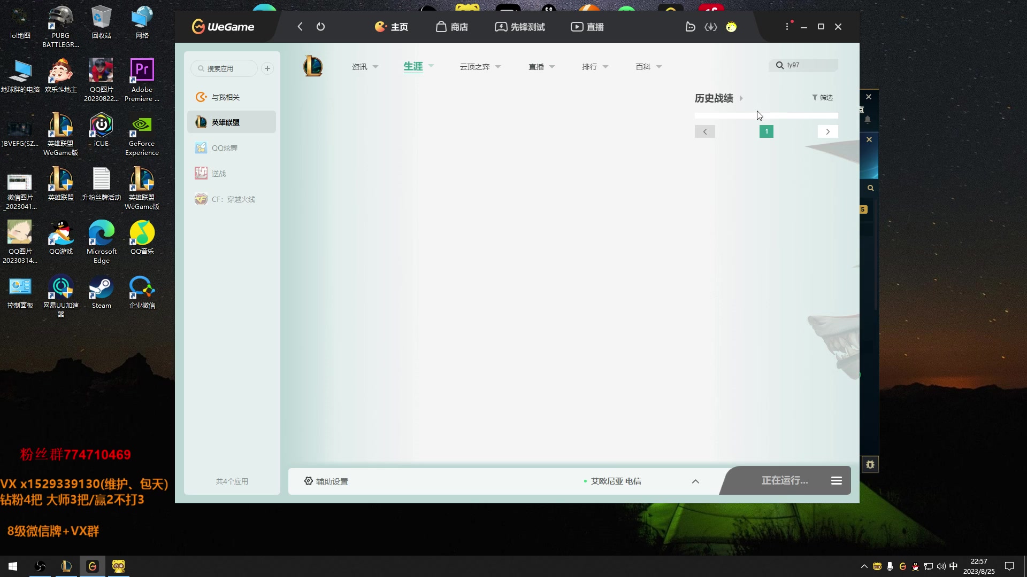Open the 商店 store tab
This screenshot has width=1027, height=577.
click(452, 27)
